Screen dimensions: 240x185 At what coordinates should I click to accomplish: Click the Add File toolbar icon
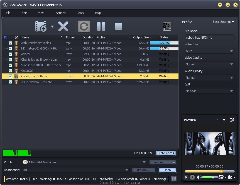pyautogui.click(x=41, y=26)
